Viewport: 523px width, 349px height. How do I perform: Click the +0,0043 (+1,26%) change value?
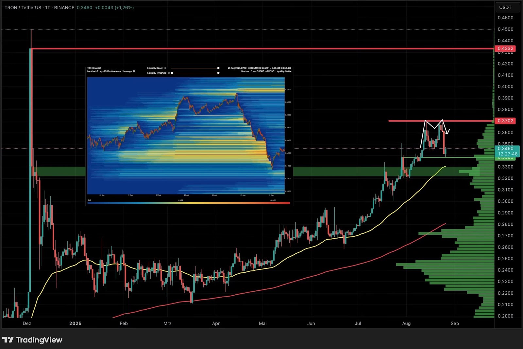point(114,8)
